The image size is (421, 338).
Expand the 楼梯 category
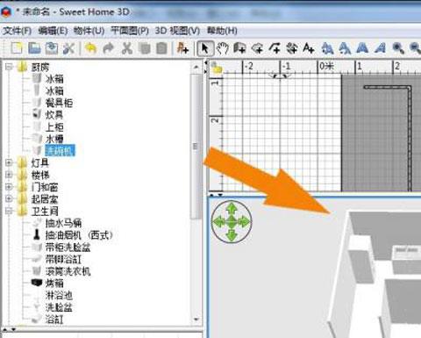coord(9,175)
